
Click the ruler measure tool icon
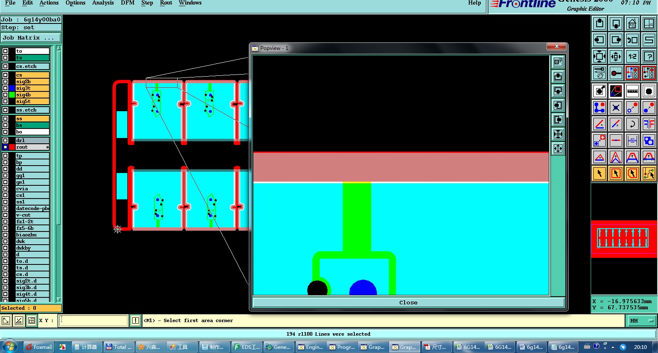pyautogui.click(x=632, y=91)
